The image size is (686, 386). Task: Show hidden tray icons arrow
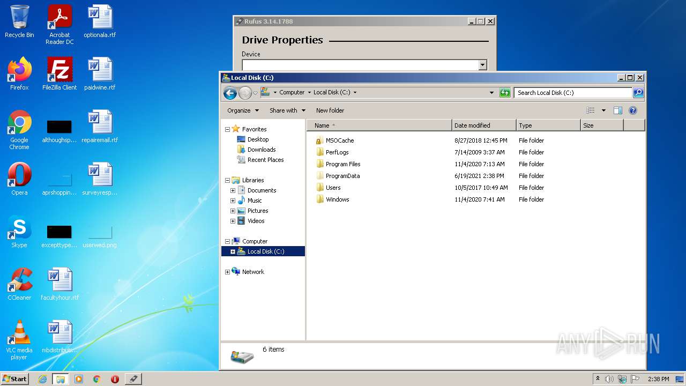pos(598,379)
